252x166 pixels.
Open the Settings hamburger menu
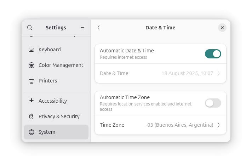tap(82, 28)
